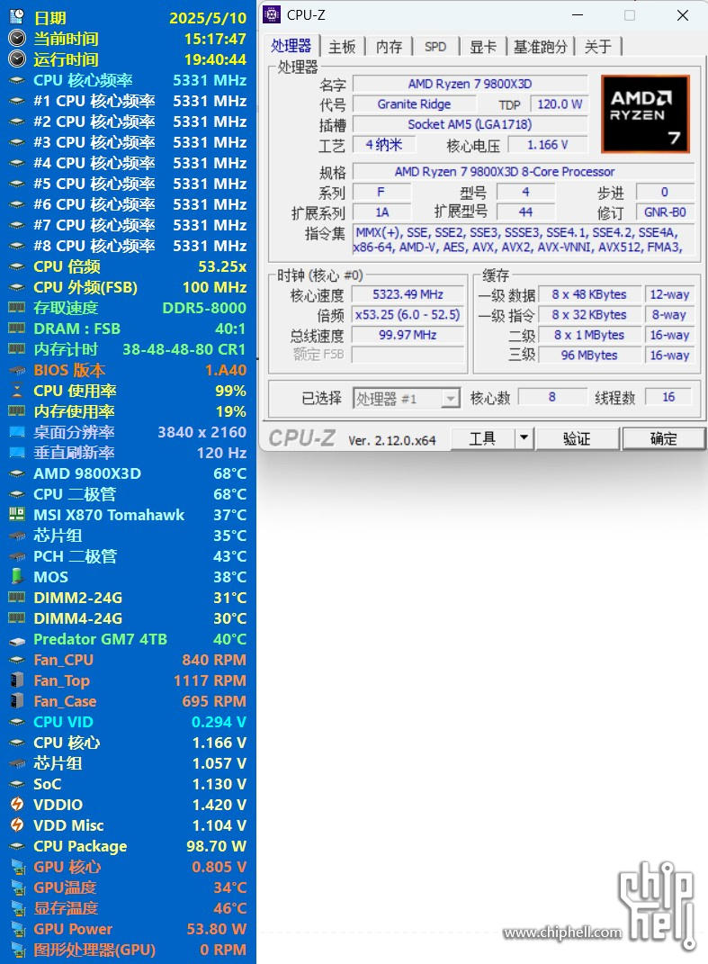Click the drive icon beside Predator GM7 4TB
The height and width of the screenshot is (964, 708).
[x=17, y=640]
